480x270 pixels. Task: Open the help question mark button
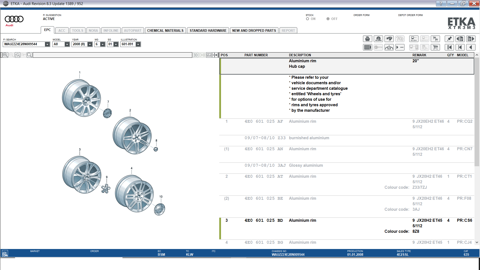coord(441,3)
